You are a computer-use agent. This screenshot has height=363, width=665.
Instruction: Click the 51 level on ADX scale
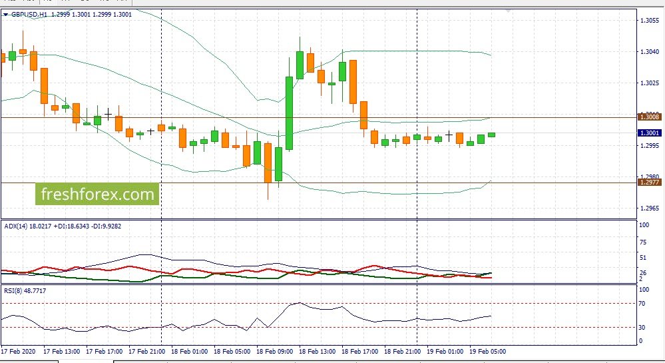pyautogui.click(x=644, y=257)
